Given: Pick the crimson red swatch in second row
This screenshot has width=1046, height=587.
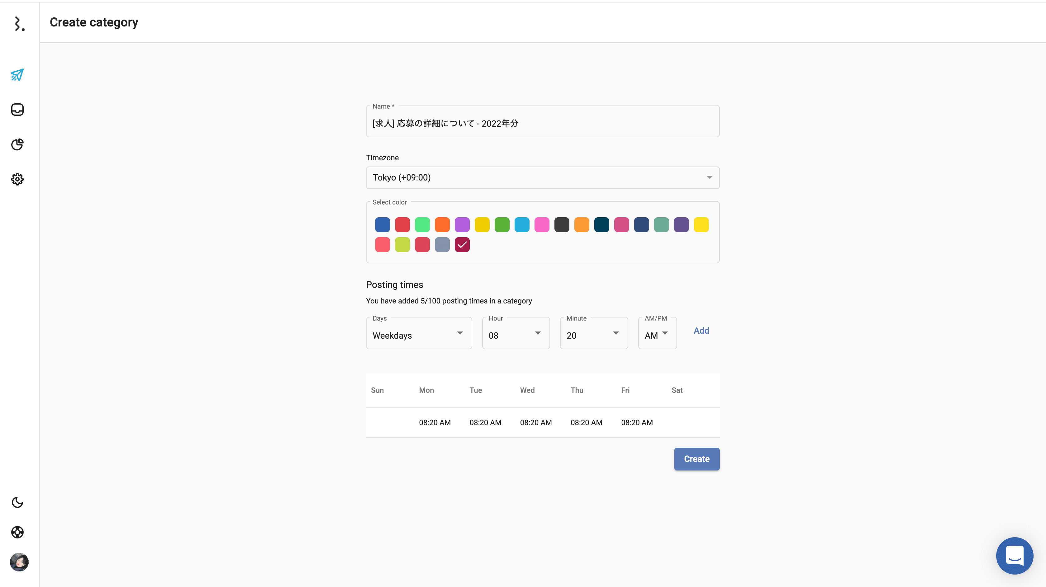Looking at the screenshot, I should pos(422,244).
